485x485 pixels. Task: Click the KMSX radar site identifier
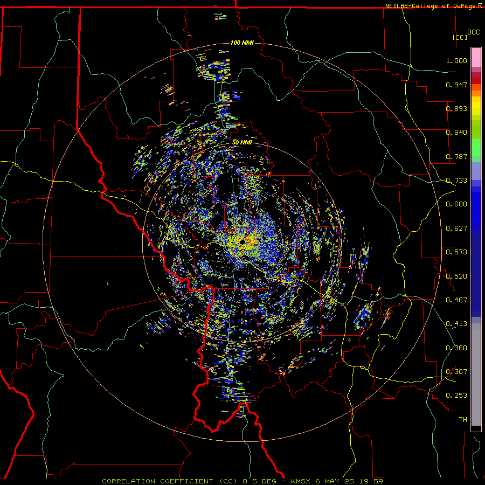302,481
